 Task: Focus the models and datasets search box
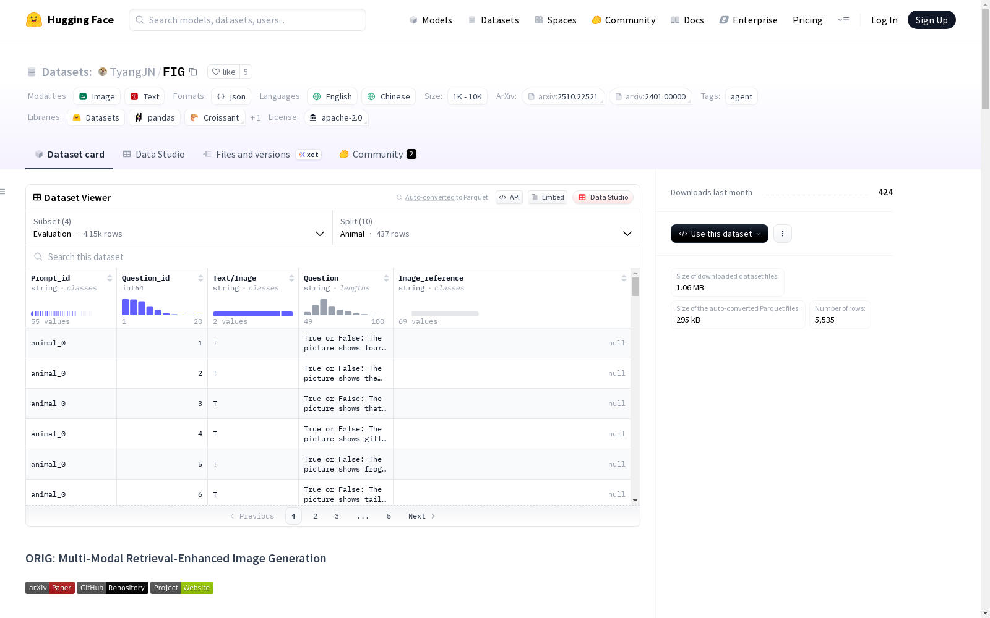click(x=247, y=20)
